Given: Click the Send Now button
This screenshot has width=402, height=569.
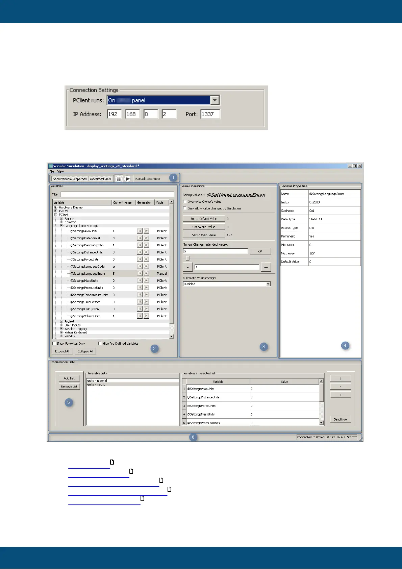Looking at the screenshot, I should pos(341,419).
